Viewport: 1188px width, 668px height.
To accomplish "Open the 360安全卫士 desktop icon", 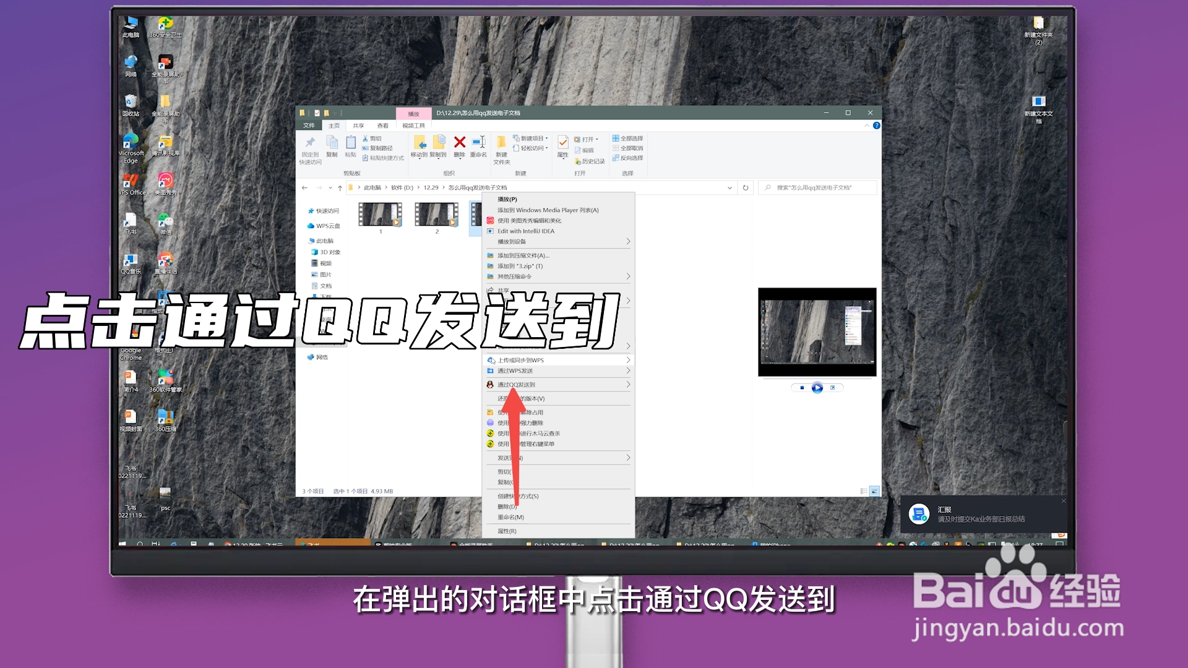I will tap(165, 27).
